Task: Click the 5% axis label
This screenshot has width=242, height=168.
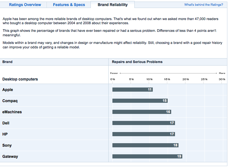Action: (131, 79)
